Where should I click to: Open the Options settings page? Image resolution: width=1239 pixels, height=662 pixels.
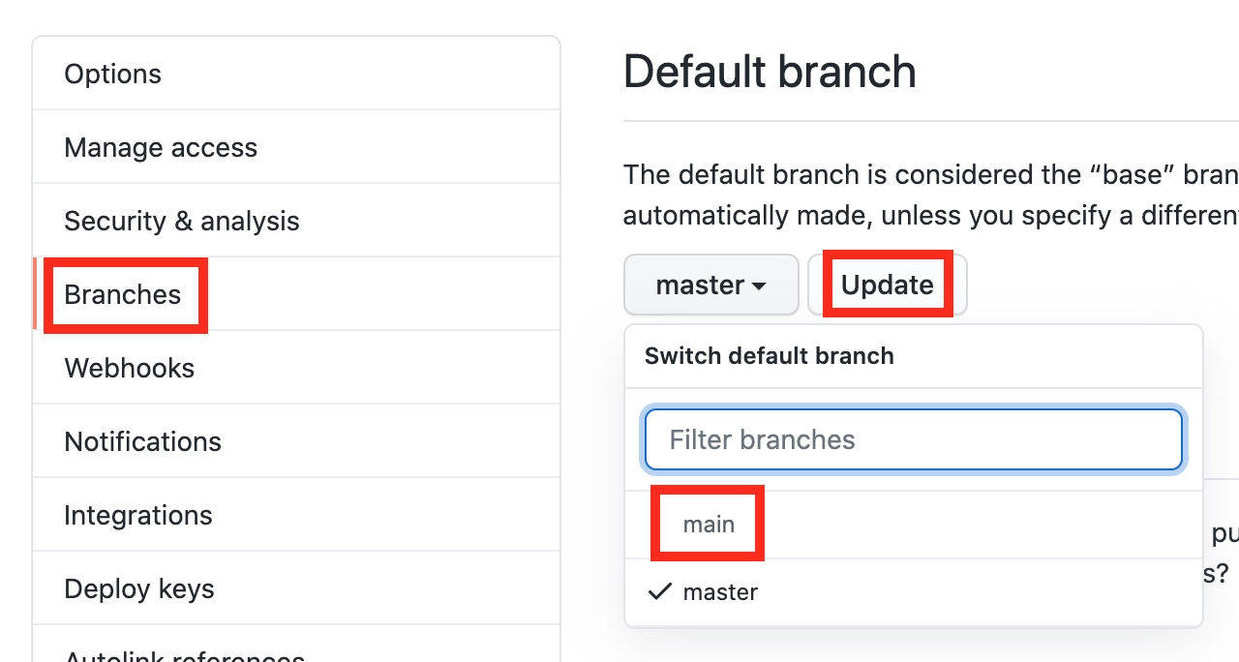pyautogui.click(x=112, y=74)
